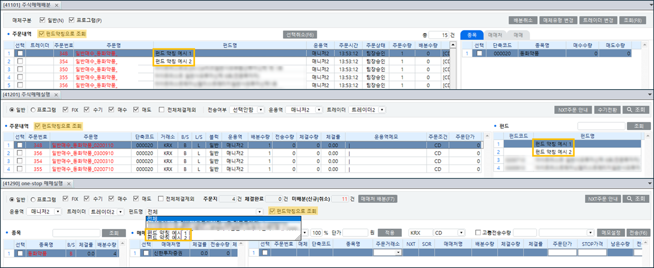Choose 펀드 약칭 예시 2 in the dropdown list

tap(168, 237)
